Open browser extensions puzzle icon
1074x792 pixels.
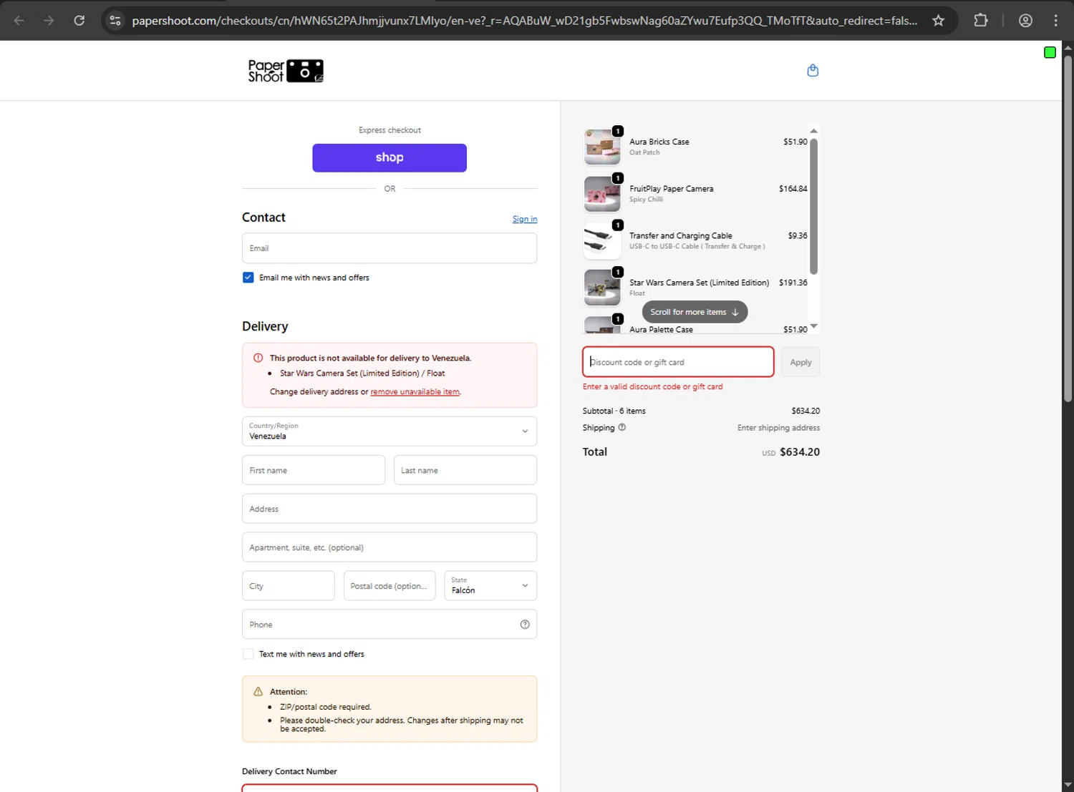981,20
